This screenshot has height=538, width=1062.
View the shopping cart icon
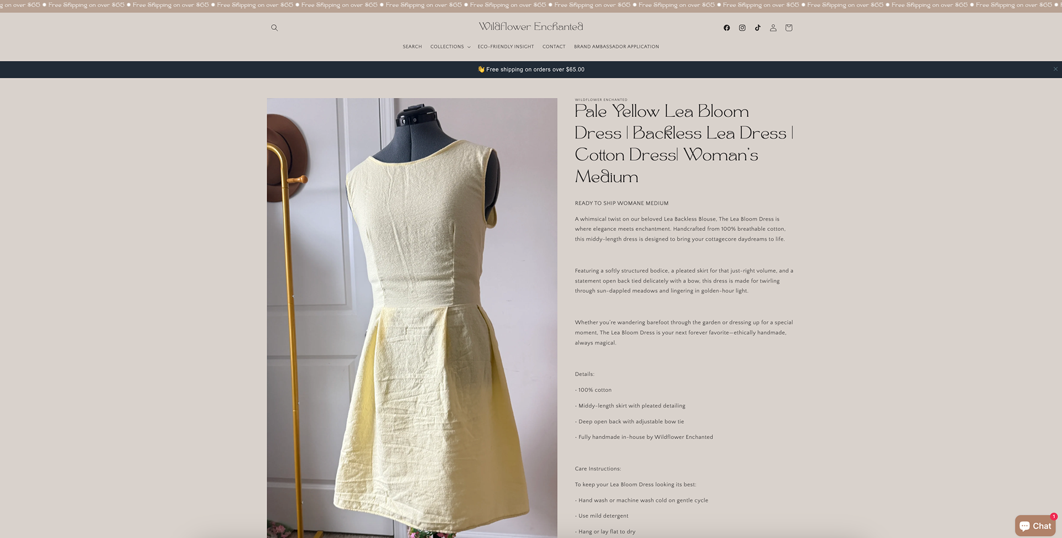[789, 28]
